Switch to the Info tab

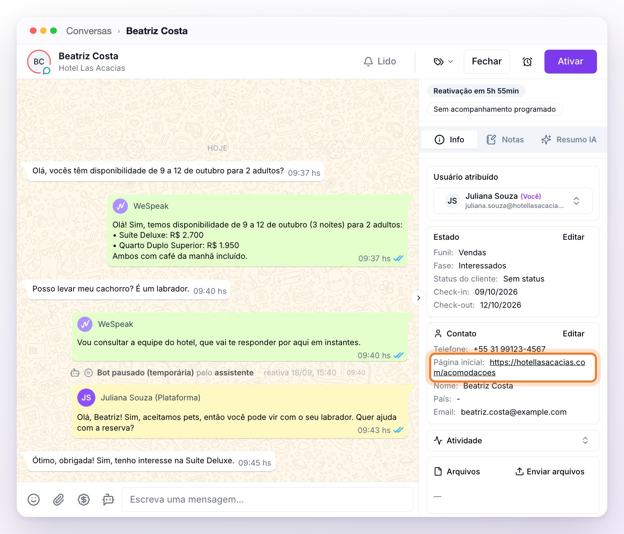(449, 140)
